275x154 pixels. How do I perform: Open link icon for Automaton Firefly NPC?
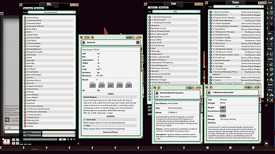(25, 21)
